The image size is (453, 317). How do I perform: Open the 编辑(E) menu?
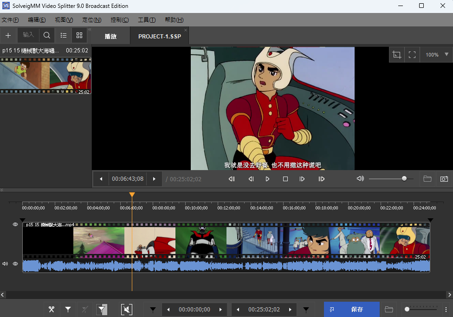pos(37,19)
